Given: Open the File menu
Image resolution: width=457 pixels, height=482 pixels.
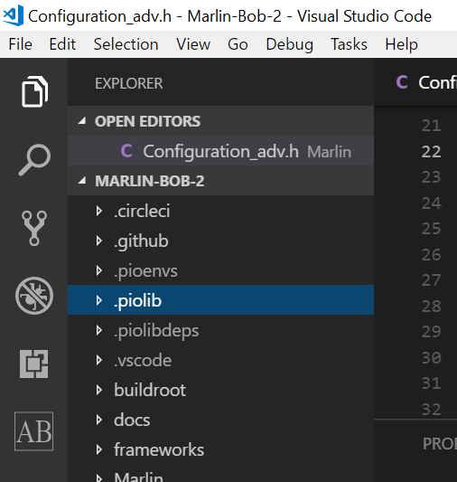Looking at the screenshot, I should [20, 44].
